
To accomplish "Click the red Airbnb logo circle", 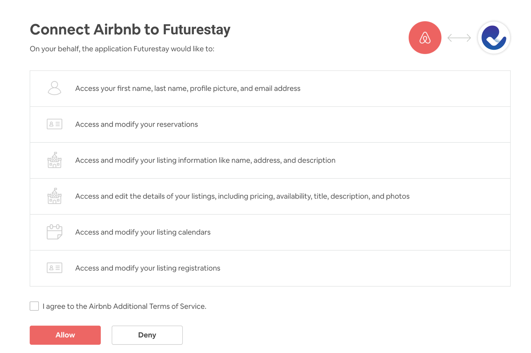I will click(425, 38).
